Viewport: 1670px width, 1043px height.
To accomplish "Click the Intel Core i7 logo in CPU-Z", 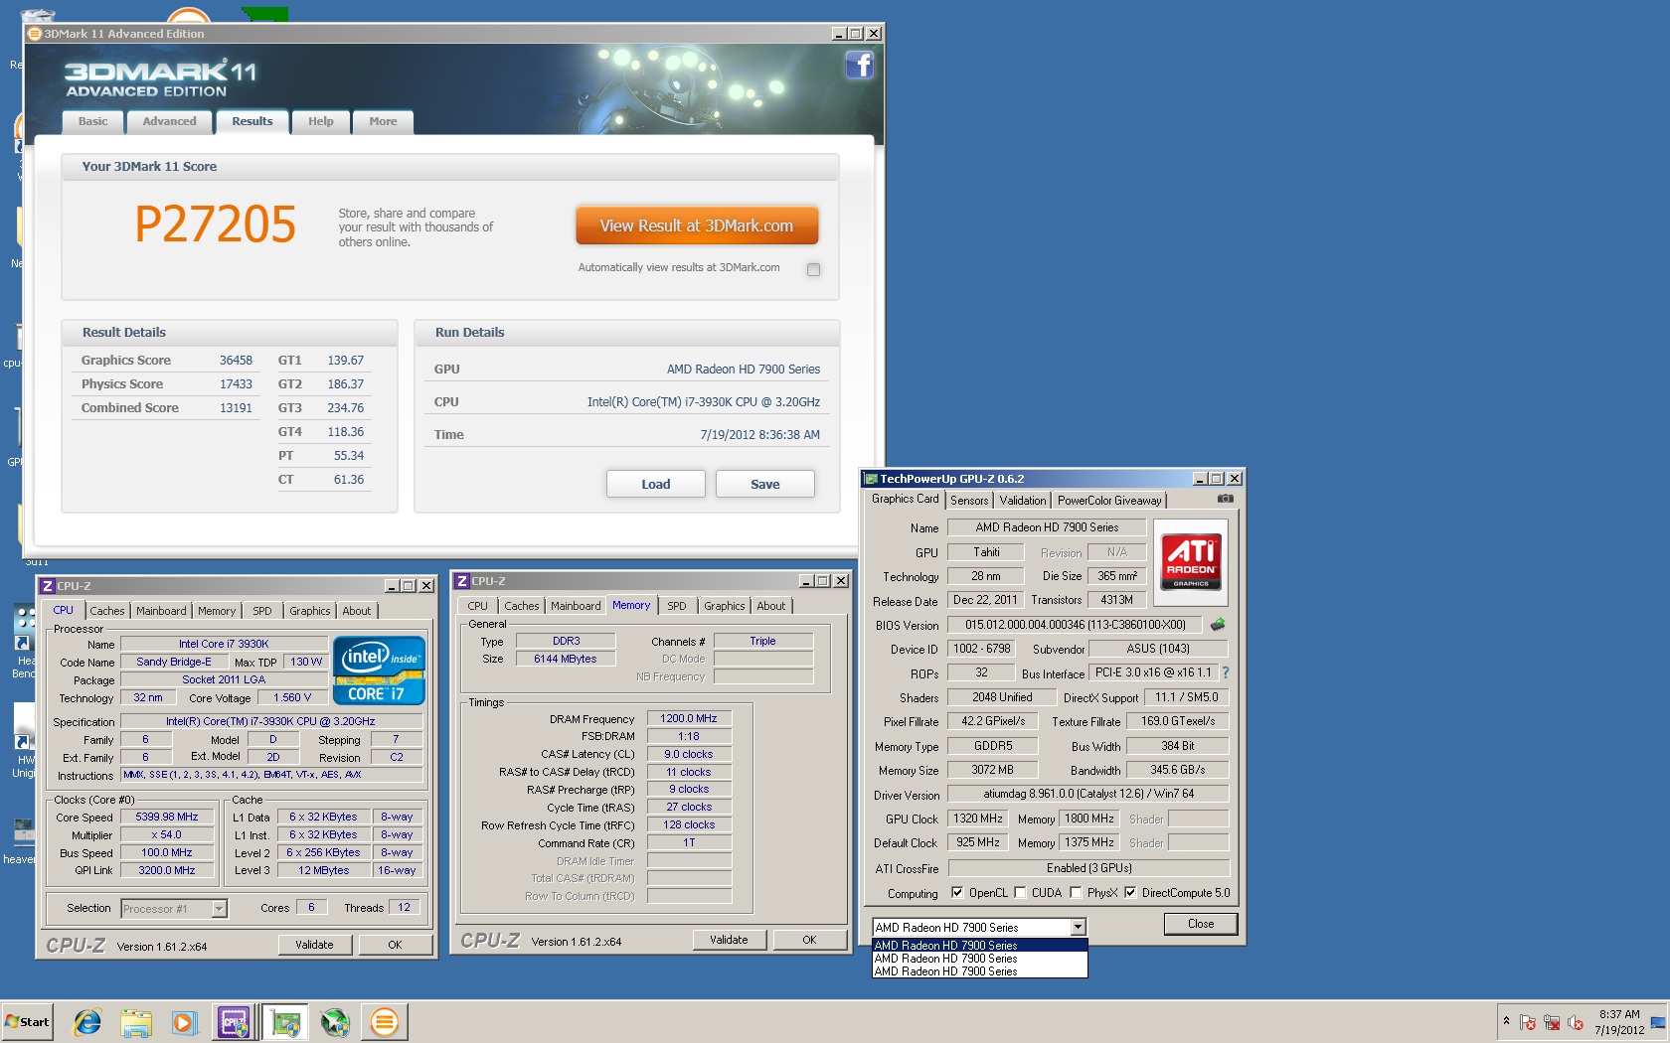I will pyautogui.click(x=379, y=670).
